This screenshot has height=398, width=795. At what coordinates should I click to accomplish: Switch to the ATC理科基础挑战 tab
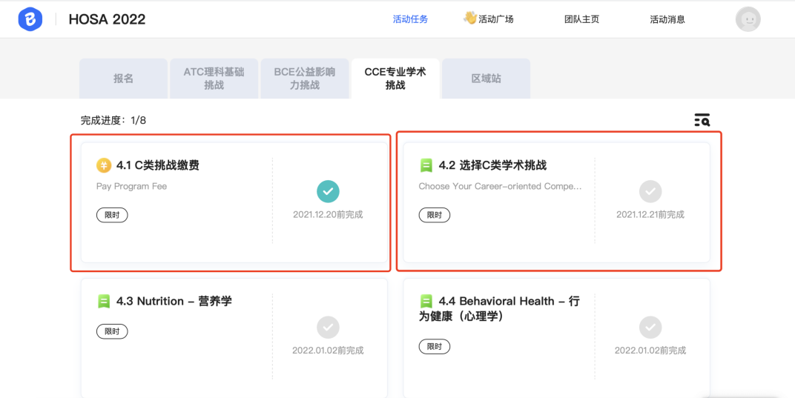[x=214, y=79]
